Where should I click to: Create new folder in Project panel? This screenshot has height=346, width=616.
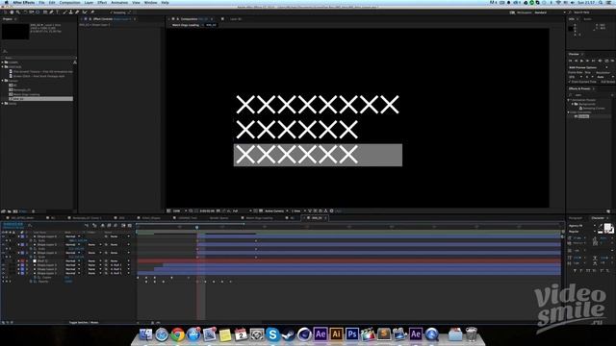9,211
